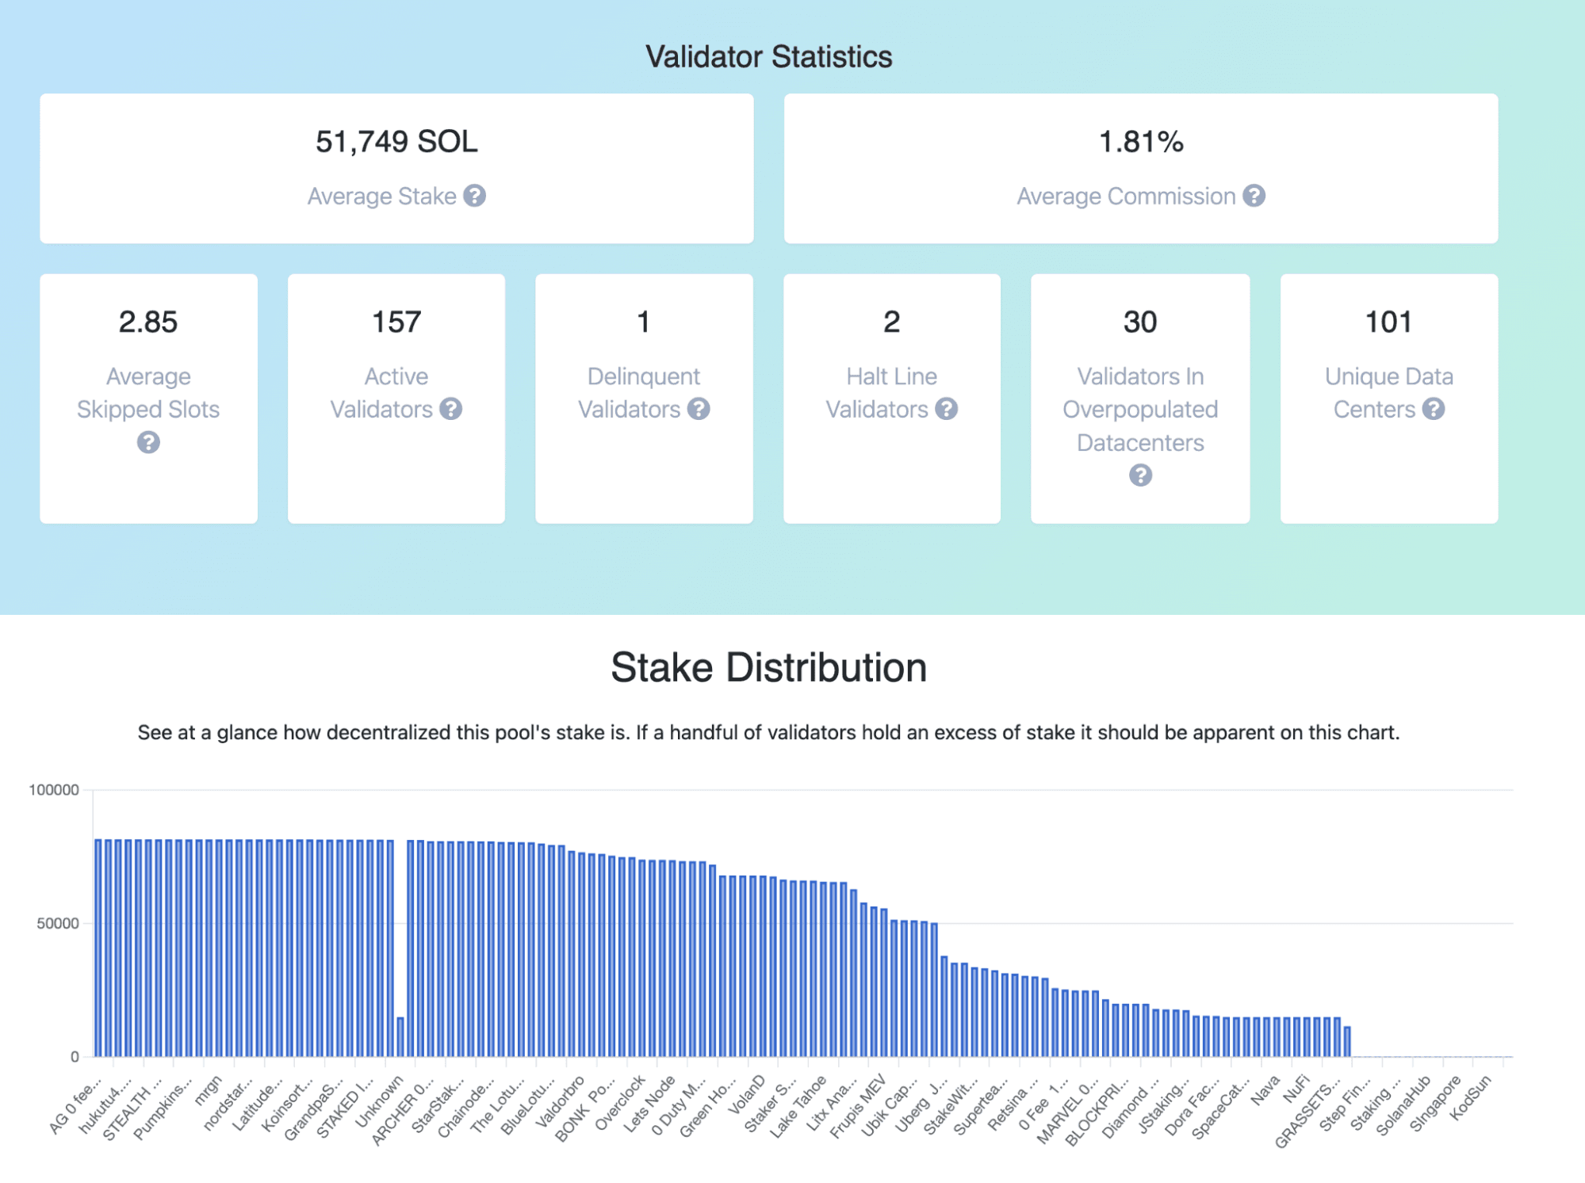Click the "Overclock" chart axis label
Image resolution: width=1585 pixels, height=1183 pixels.
[x=621, y=1103]
